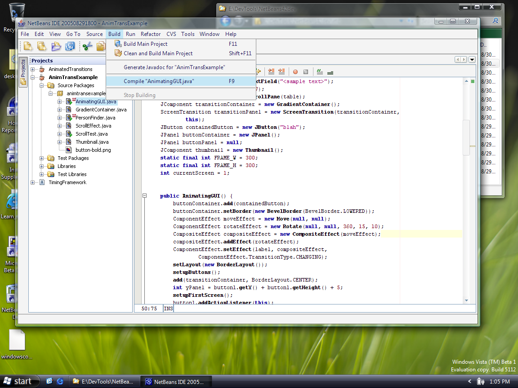The width and height of the screenshot is (518, 388).
Task: Click the battery power tray icon
Action: pyautogui.click(x=481, y=382)
